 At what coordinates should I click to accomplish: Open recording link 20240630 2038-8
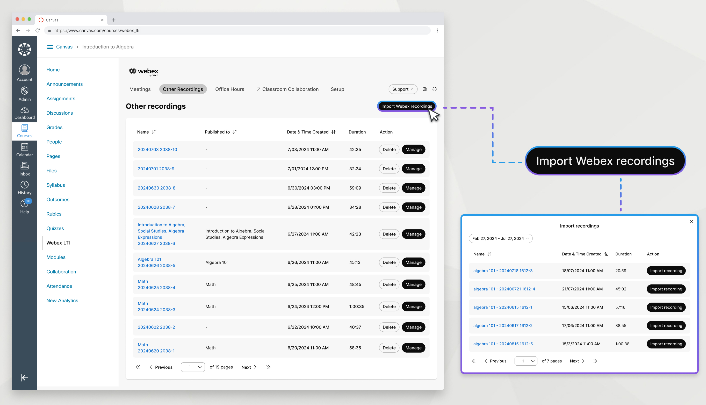[156, 188]
